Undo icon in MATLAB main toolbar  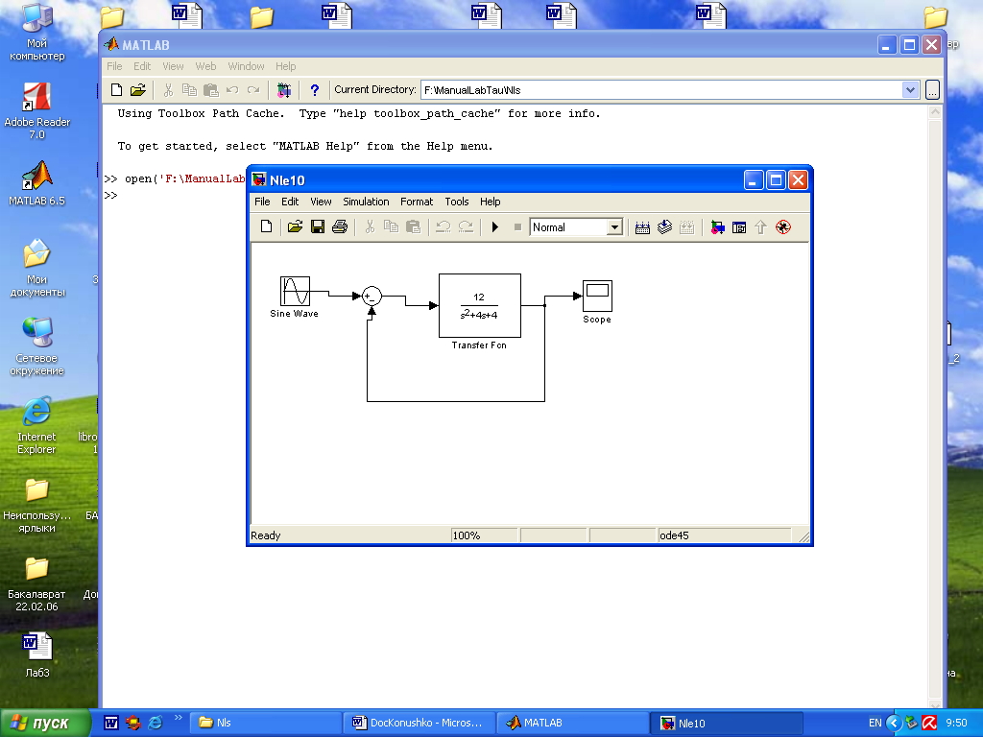click(232, 89)
